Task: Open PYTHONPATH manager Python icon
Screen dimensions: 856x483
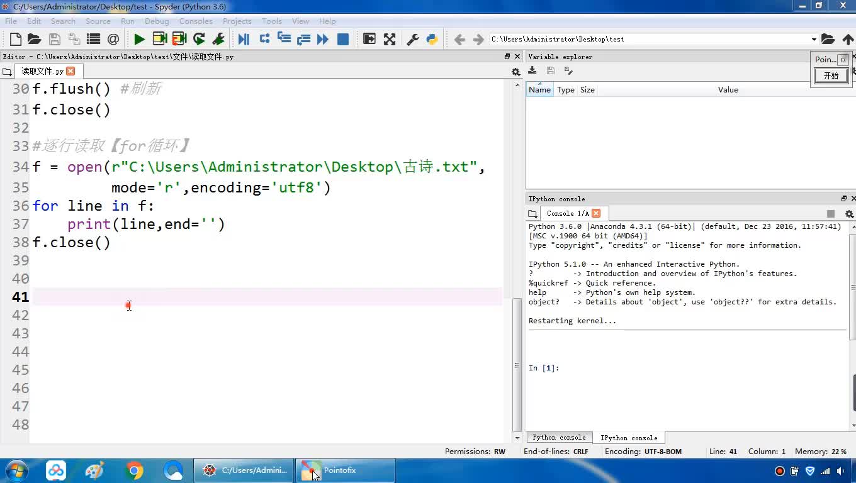Action: [x=432, y=39]
